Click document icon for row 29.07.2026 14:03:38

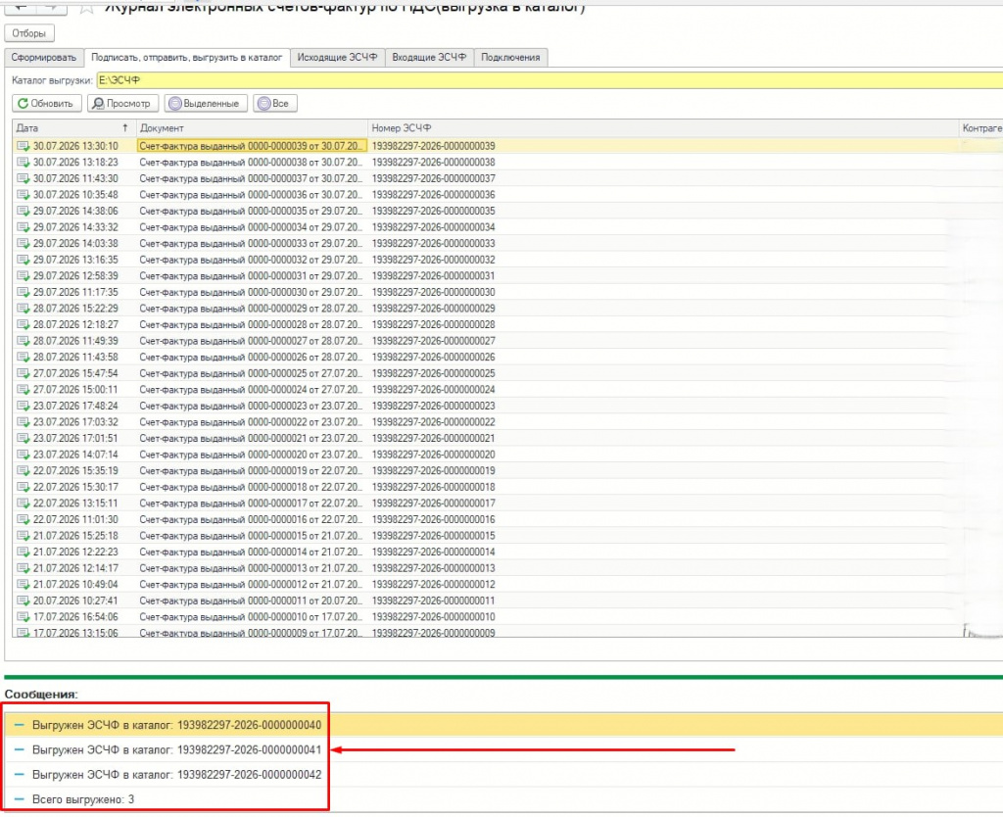click(24, 244)
